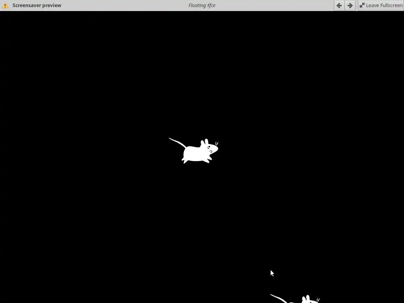The height and width of the screenshot is (303, 404).
Task: Go to the previous screensaver with back arrow
Action: 339,6
